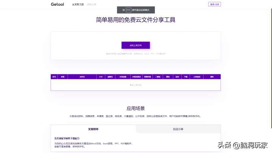Click the F11 full-screen exit notice

(136, 10)
